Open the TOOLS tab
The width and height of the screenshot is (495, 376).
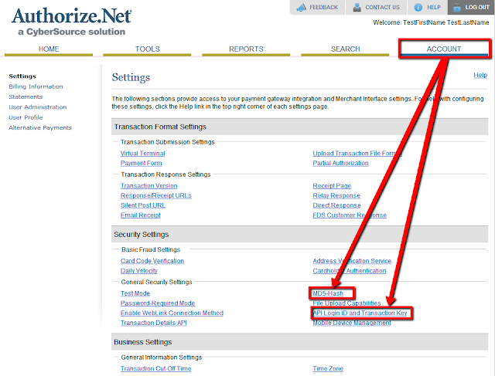tap(148, 49)
